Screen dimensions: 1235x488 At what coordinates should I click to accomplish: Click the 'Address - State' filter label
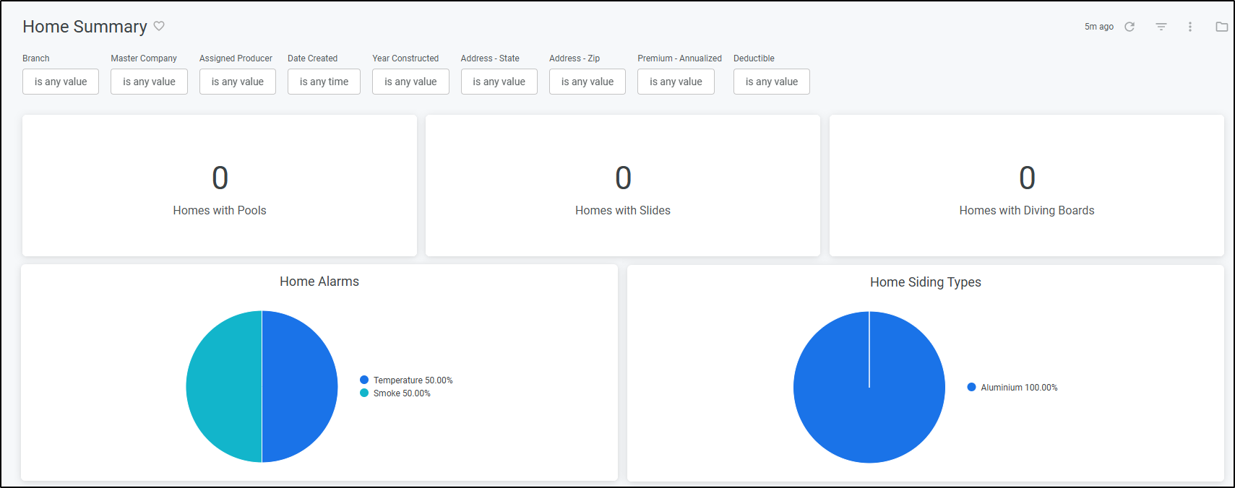[490, 58]
